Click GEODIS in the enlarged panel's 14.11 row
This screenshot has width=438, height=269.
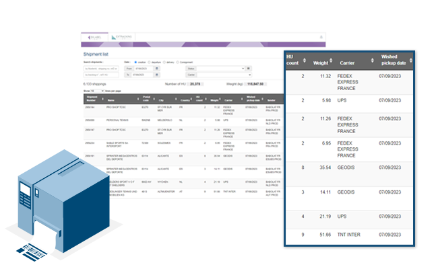click(346, 192)
